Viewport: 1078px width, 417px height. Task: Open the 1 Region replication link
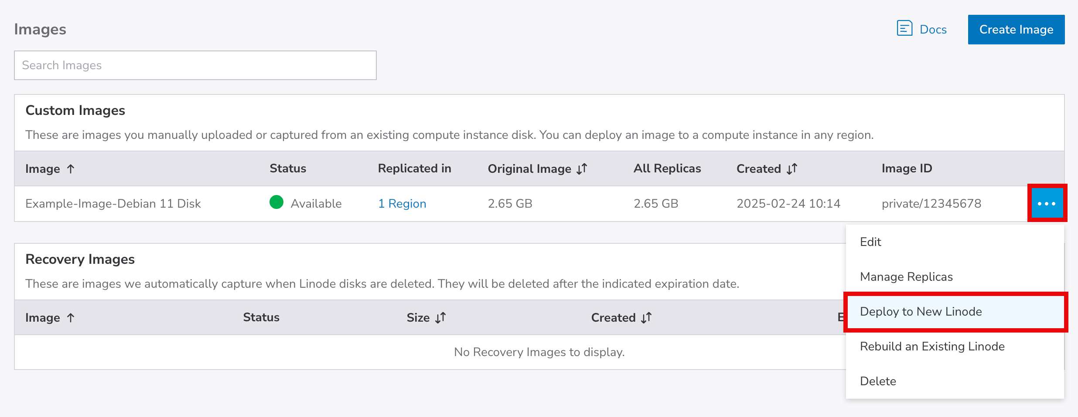tap(402, 204)
